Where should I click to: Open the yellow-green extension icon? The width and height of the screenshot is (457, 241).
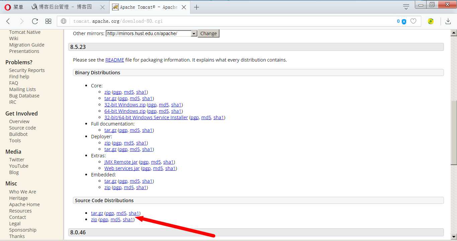coord(431,21)
